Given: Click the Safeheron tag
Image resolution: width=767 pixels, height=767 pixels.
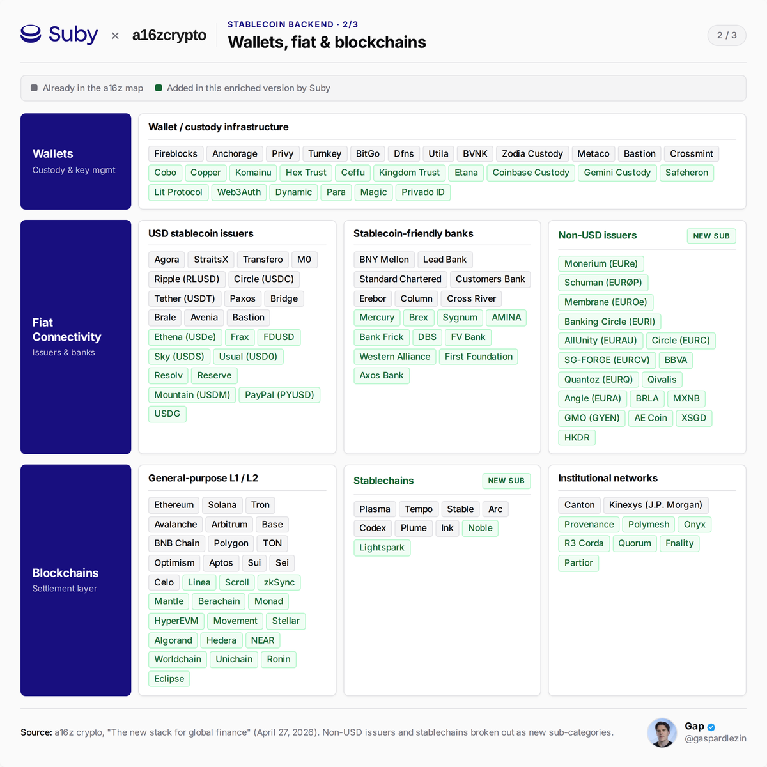Looking at the screenshot, I should 686,173.
